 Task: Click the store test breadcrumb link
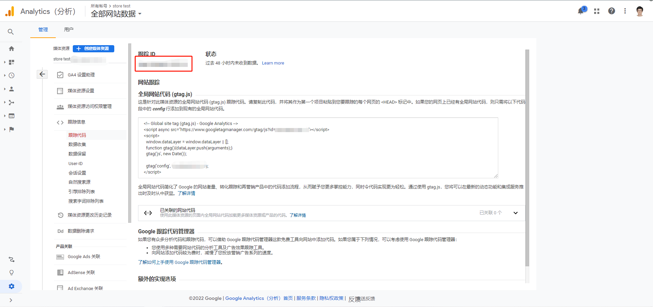(x=121, y=6)
